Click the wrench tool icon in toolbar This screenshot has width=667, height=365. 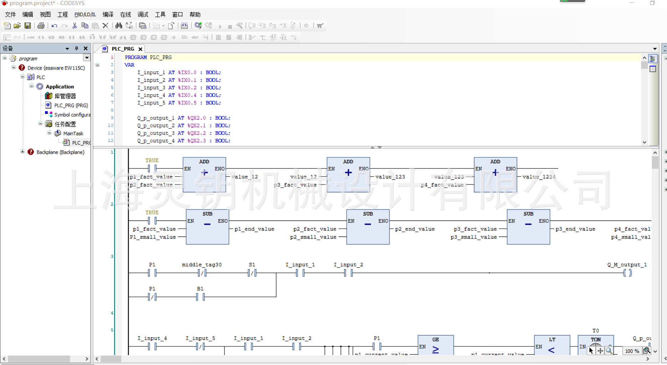tap(239, 26)
